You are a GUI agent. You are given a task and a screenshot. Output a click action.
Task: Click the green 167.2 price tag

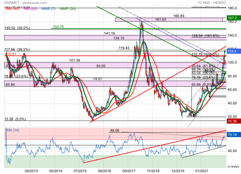pyautogui.click(x=234, y=18)
